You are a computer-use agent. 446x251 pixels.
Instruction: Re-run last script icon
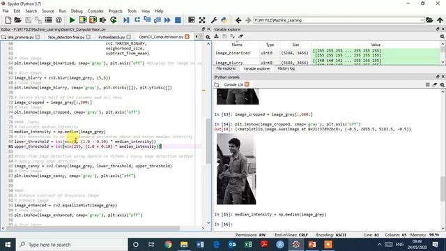click(x=114, y=20)
